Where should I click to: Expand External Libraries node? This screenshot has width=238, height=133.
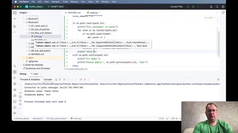pos(21,65)
